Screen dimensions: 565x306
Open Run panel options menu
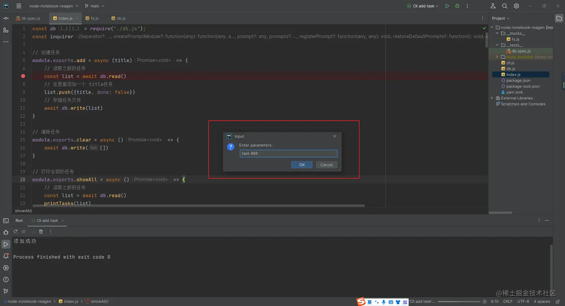point(539,220)
